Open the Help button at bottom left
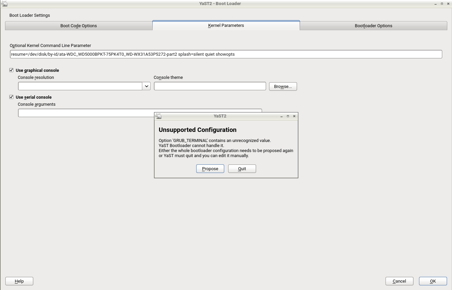 (19, 281)
